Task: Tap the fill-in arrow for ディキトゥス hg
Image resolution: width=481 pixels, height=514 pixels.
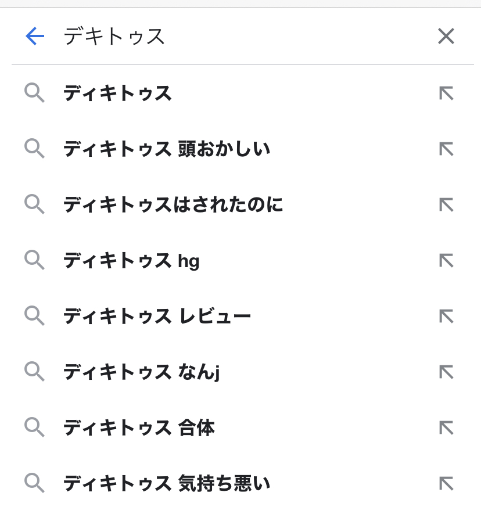Action: point(446,261)
